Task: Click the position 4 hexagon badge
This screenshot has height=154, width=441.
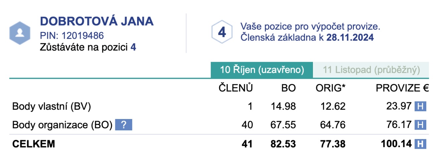Action: [x=222, y=32]
